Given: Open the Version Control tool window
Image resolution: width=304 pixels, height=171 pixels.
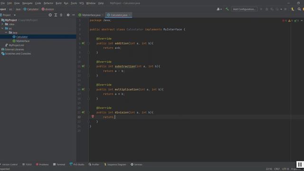Looking at the screenshot, I should (9, 164).
